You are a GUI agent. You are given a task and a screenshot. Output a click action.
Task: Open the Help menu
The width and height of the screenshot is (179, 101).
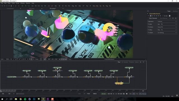33,3
